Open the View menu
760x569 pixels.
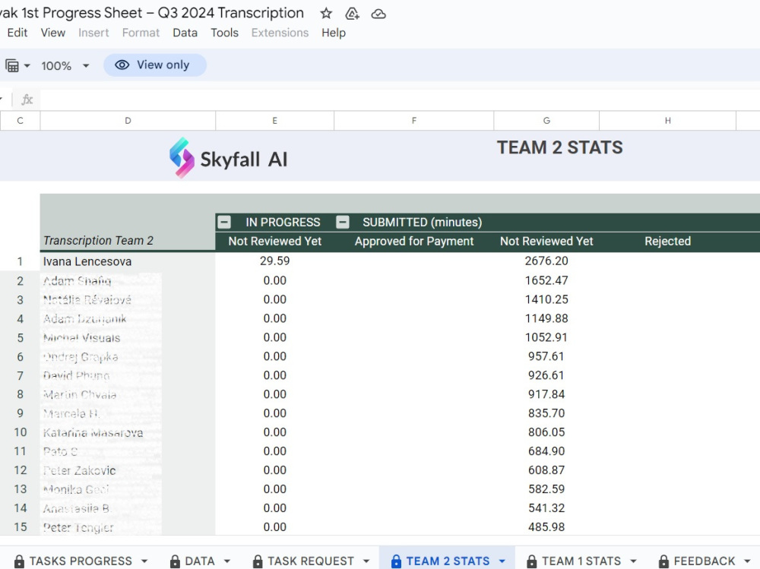click(53, 33)
